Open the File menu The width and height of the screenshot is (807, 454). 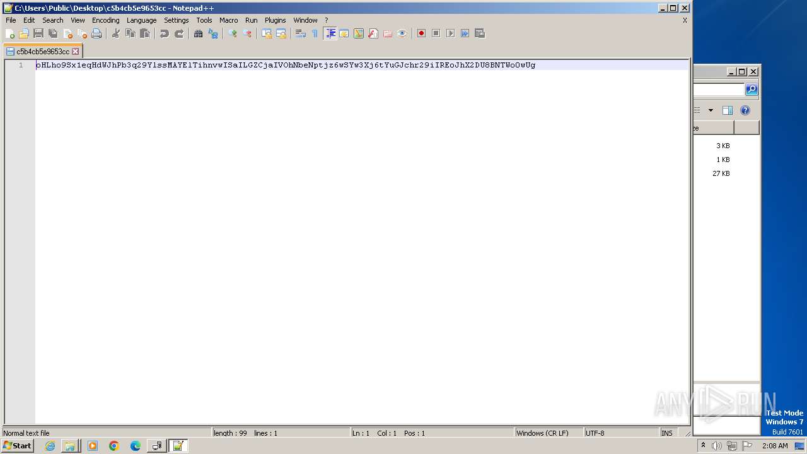(11, 20)
